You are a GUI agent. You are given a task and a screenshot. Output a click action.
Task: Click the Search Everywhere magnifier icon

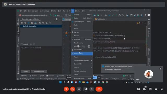tap(145, 15)
